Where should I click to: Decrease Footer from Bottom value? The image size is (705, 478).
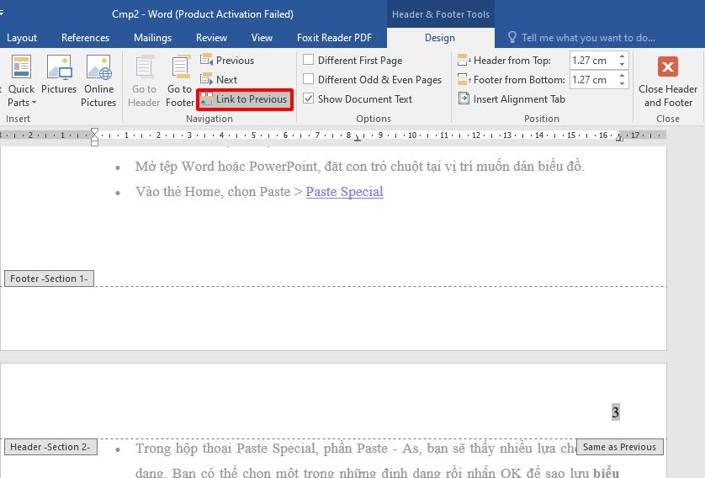pos(623,84)
